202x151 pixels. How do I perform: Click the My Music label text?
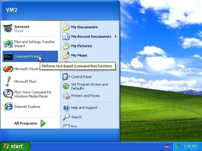(x=79, y=55)
